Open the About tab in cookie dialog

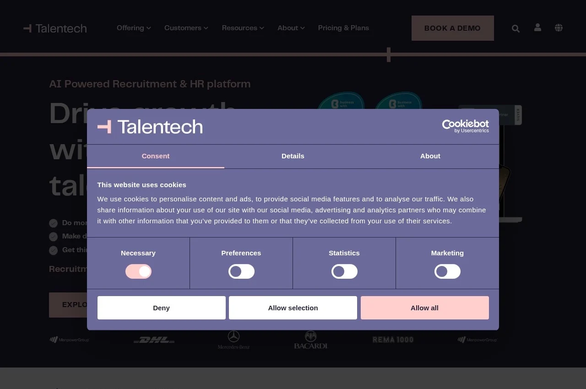(430, 156)
